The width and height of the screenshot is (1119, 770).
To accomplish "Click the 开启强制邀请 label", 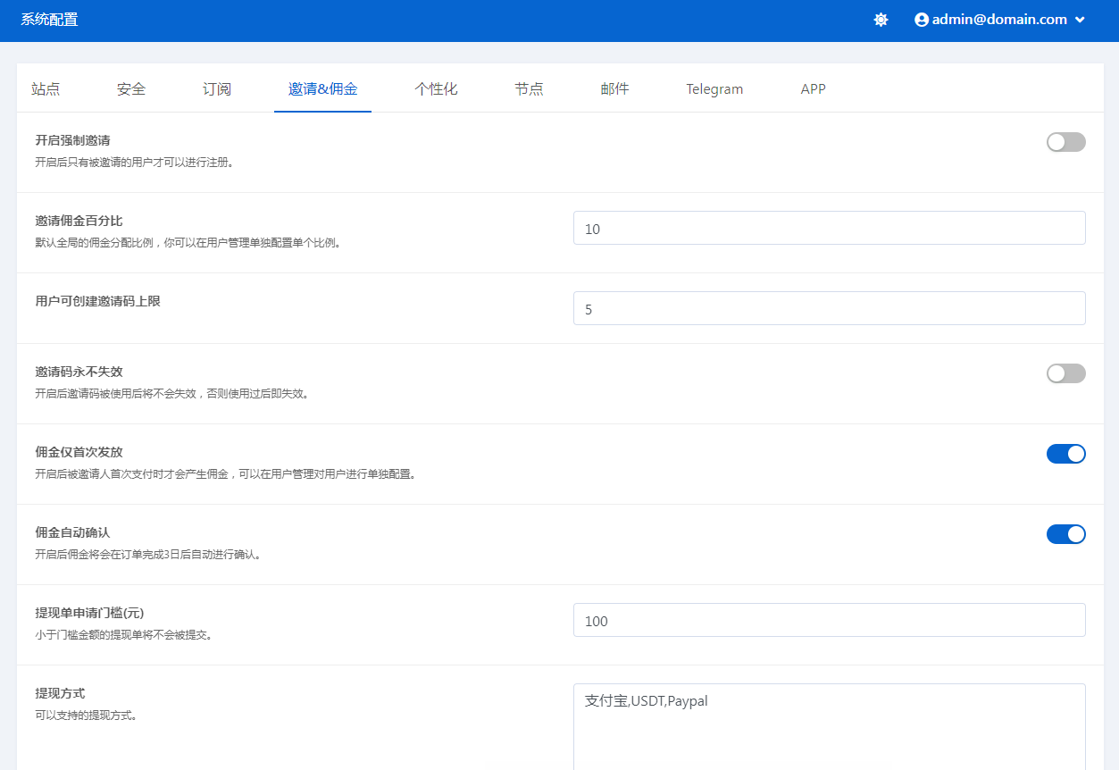I will click(72, 140).
